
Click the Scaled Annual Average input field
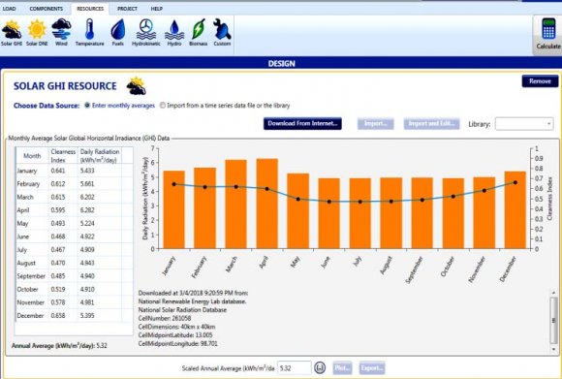295,368
